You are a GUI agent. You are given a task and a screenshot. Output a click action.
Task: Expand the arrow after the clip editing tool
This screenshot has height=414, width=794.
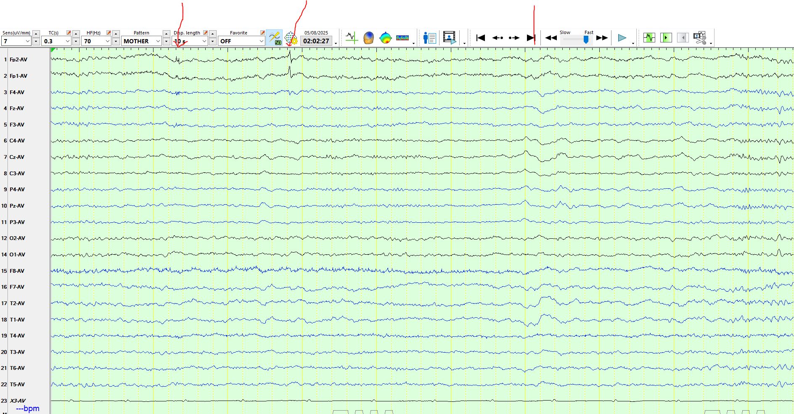coord(711,43)
